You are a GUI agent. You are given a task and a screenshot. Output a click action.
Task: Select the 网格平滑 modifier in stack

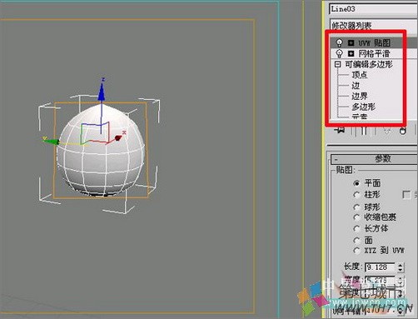pyautogui.click(x=374, y=53)
